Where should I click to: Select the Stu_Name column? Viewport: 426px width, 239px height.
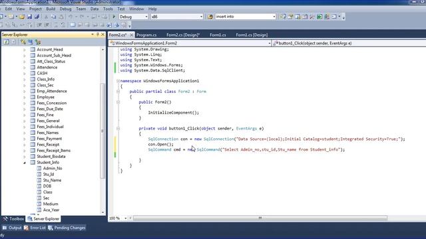point(52,180)
